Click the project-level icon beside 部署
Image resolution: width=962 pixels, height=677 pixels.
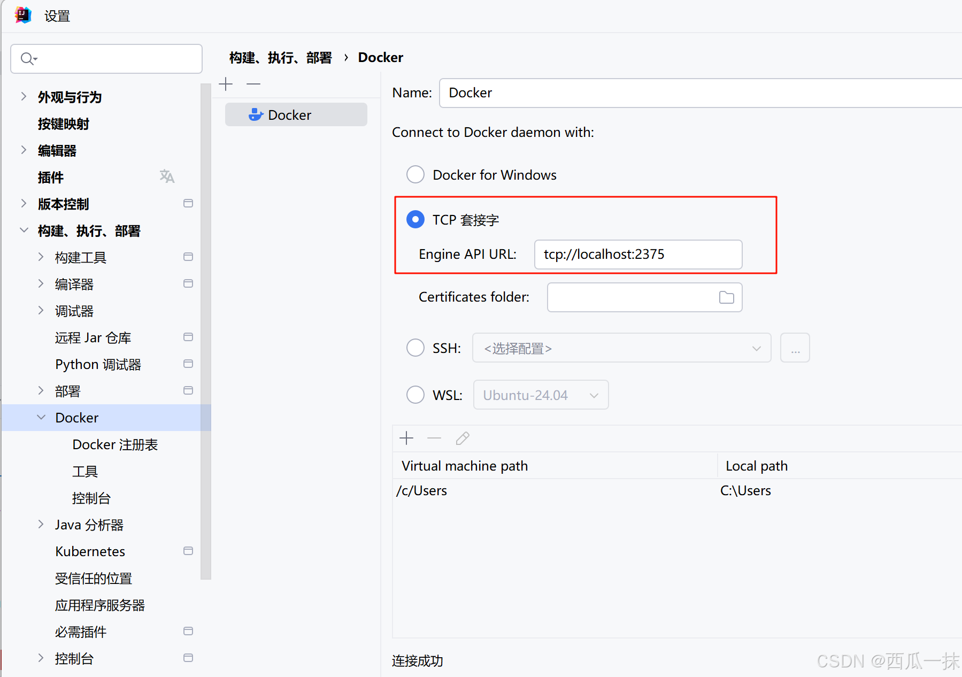188,390
